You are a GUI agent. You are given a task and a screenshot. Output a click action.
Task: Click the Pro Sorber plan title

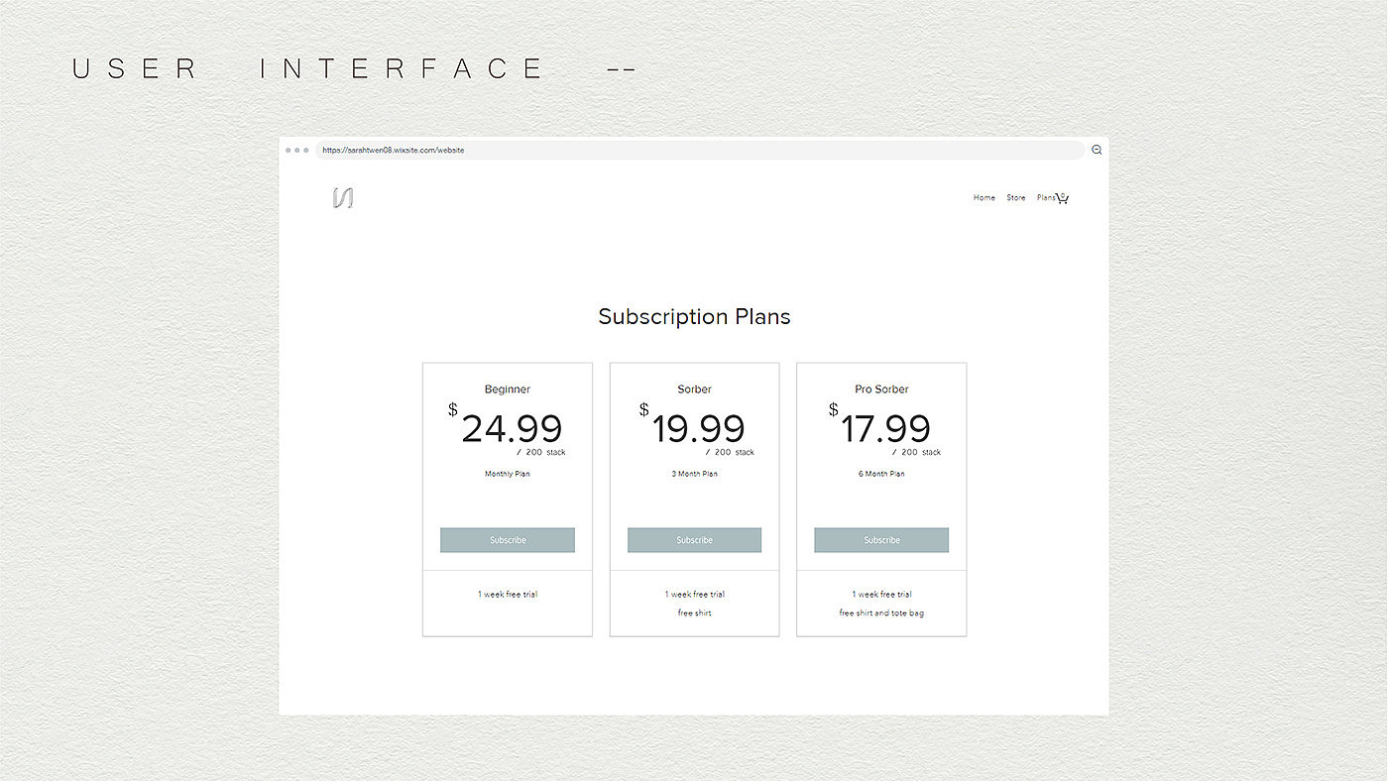(x=881, y=390)
